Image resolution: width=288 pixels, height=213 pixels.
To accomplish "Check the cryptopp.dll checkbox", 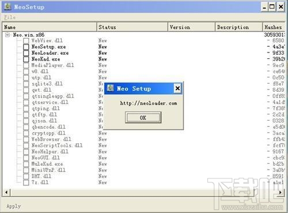I will [26, 133].
